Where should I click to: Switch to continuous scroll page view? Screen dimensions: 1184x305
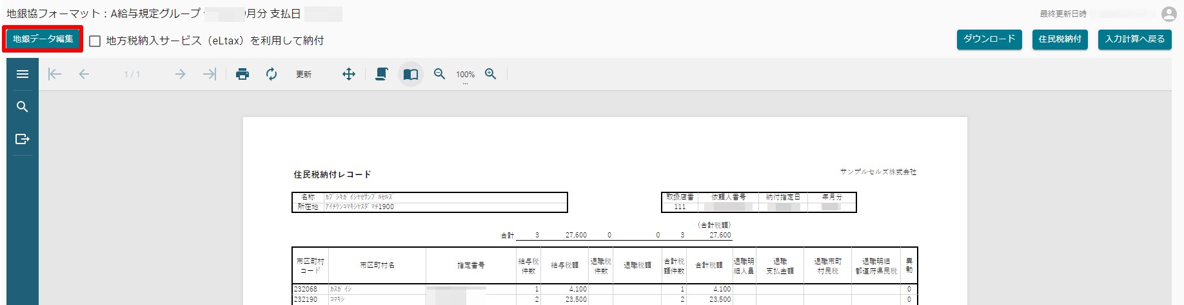point(382,74)
